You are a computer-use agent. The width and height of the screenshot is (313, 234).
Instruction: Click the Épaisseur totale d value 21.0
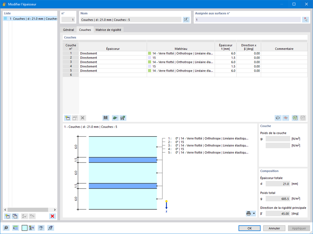(x=278, y=184)
